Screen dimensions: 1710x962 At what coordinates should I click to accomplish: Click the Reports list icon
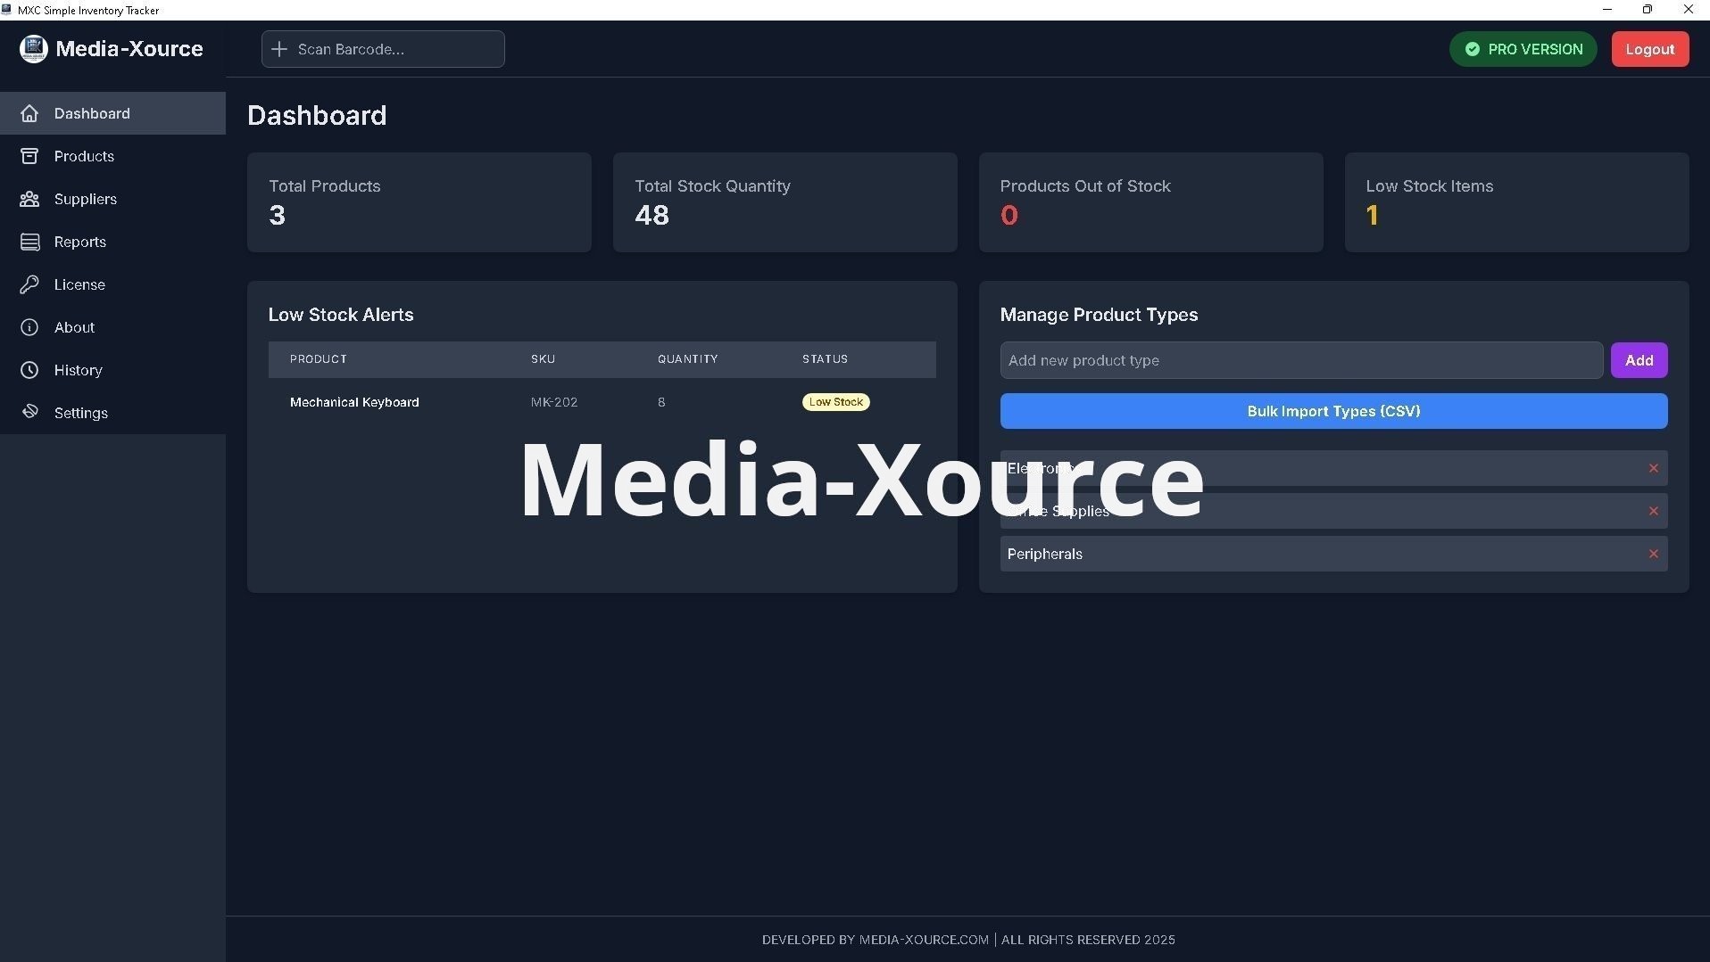(29, 242)
